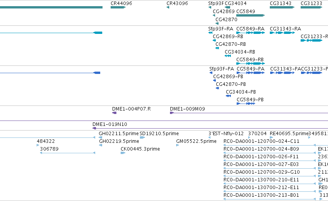Open EST RE40695.5prime label
Viewport: 328px width, 201px height.
point(289,134)
